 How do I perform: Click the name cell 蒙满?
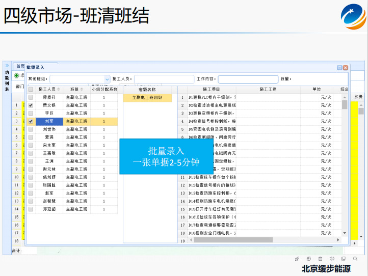49,137
